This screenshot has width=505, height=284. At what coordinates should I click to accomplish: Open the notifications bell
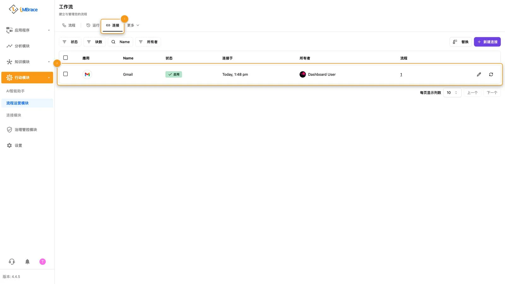(27, 262)
